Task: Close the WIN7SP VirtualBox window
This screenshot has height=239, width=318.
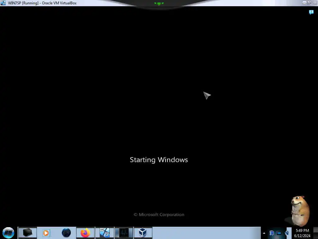Action: pos(315,3)
